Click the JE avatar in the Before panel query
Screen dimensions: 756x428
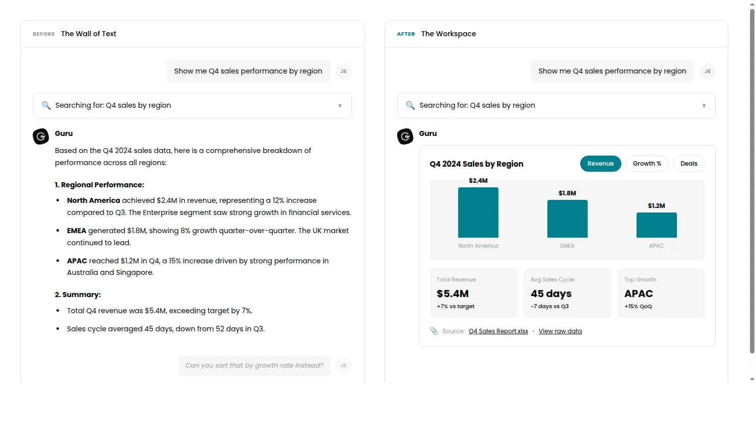click(x=344, y=71)
